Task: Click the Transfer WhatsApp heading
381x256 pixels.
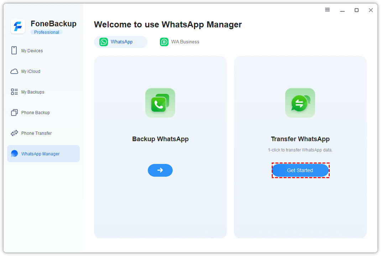Action: click(x=300, y=139)
